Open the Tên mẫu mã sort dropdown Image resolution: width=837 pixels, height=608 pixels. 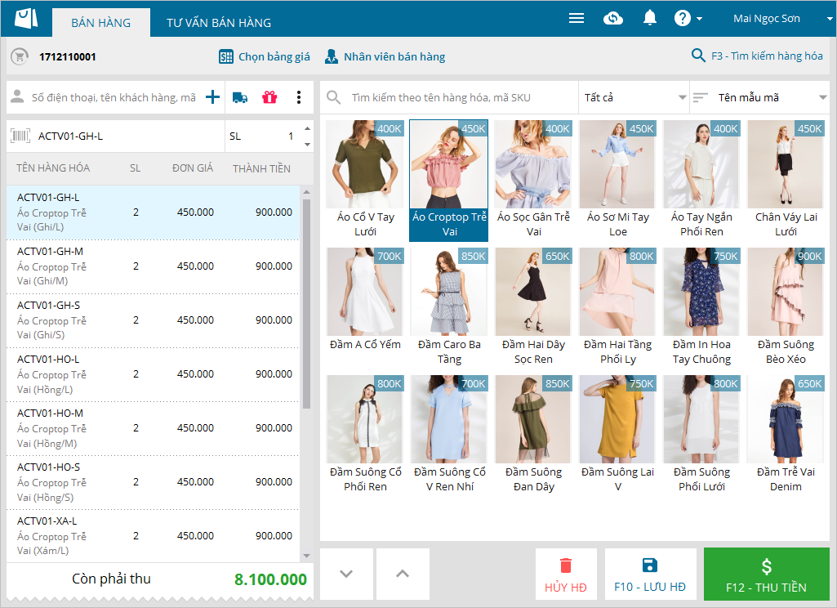pos(759,97)
